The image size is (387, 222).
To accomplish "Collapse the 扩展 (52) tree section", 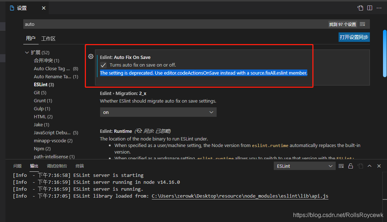I will pyautogui.click(x=27, y=52).
